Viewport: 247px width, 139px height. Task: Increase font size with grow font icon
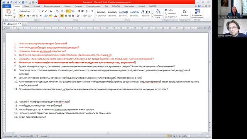pyautogui.click(x=42, y=11)
